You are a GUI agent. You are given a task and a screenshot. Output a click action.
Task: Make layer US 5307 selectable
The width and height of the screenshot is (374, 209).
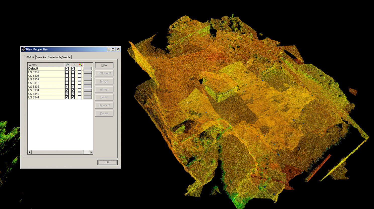(73, 72)
